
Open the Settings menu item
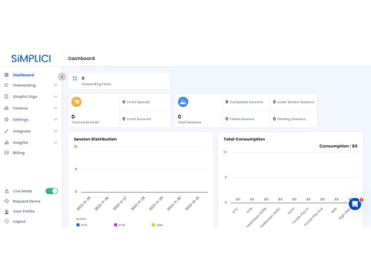tap(21, 119)
